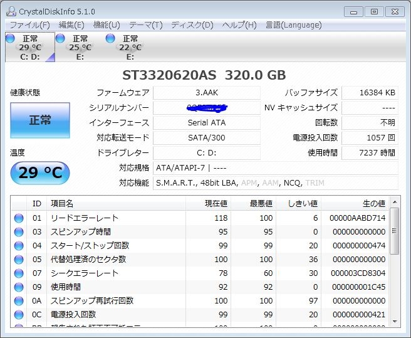
Task: Click status orb for 電源投入回数 row
Action: (x=19, y=315)
